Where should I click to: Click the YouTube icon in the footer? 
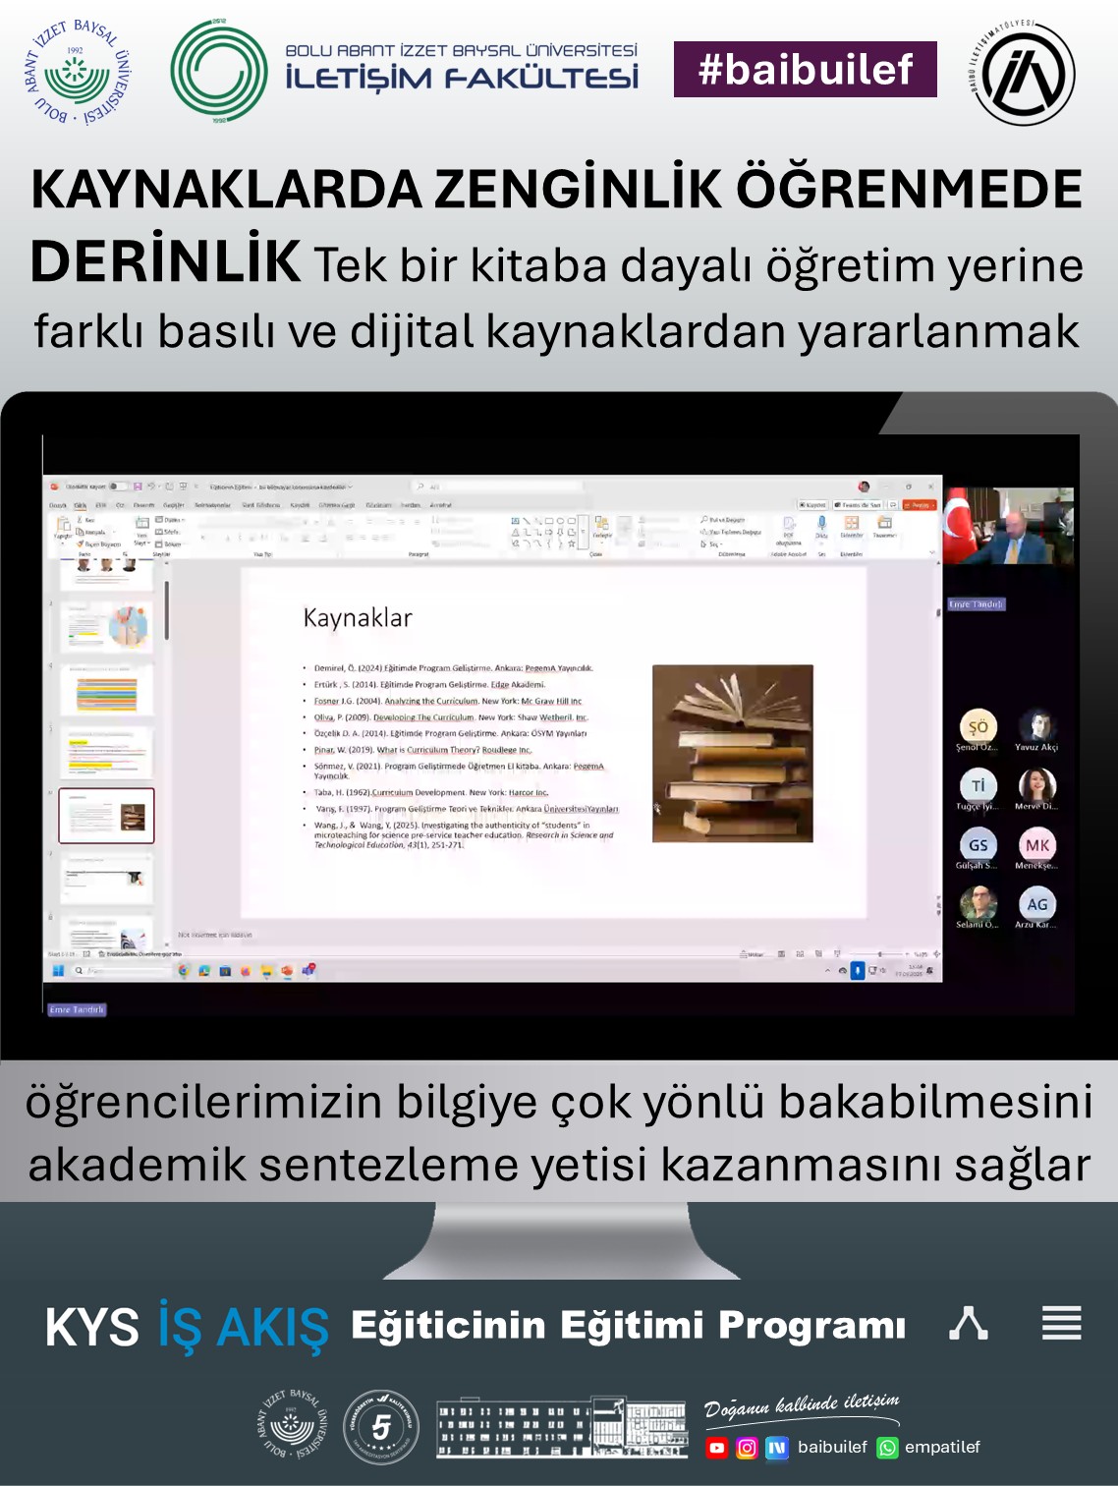pyautogui.click(x=717, y=1448)
